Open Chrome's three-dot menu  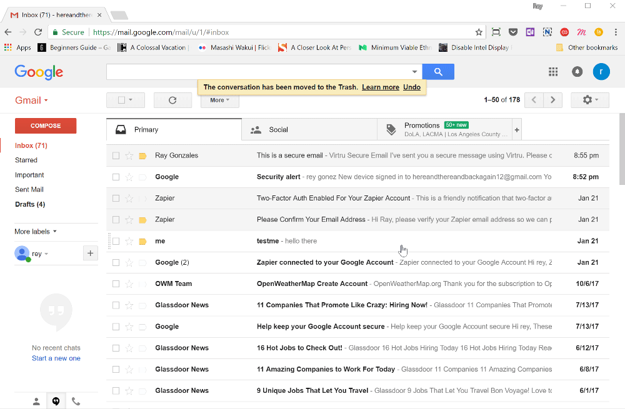click(x=616, y=32)
